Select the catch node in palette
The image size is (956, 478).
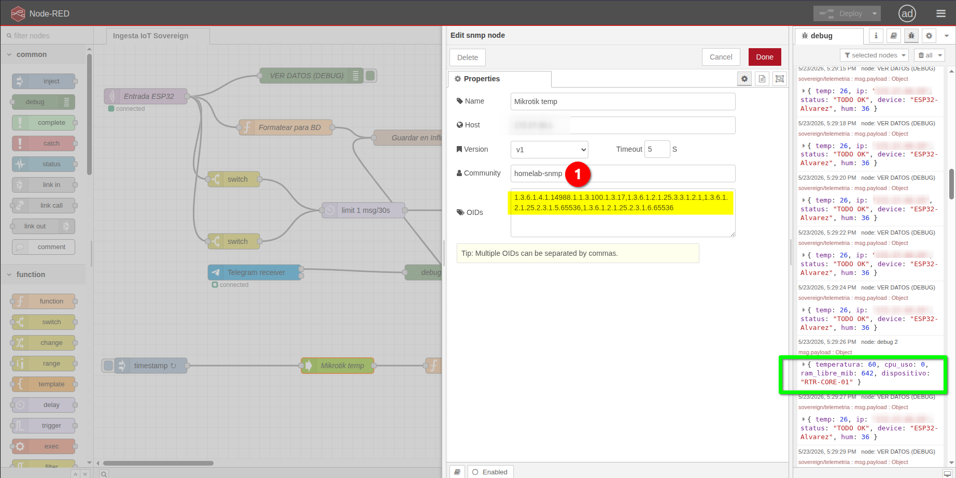click(44, 143)
